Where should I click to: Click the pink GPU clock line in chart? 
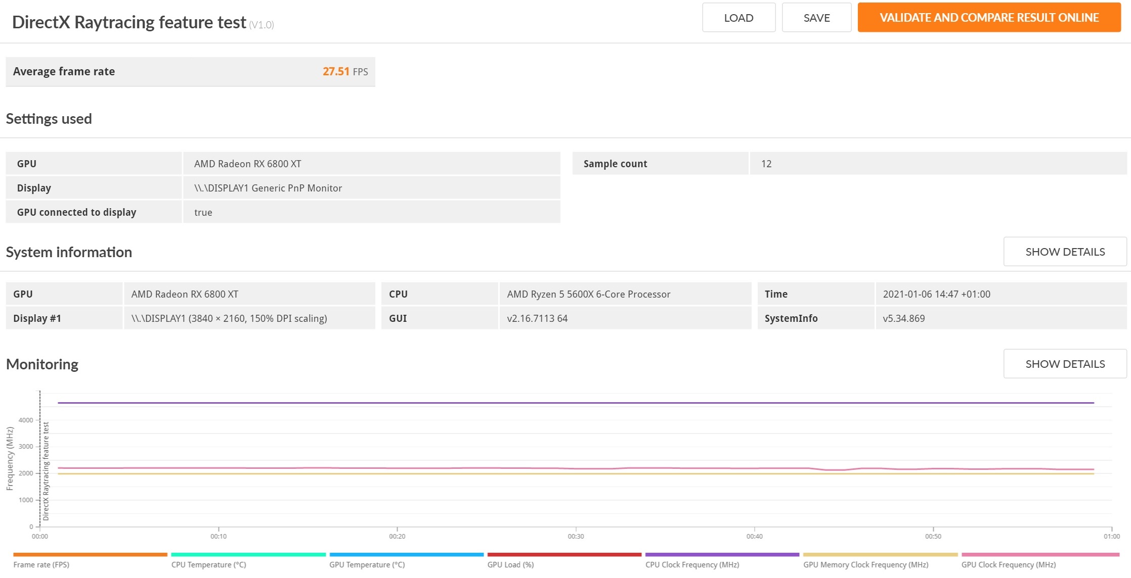[x=576, y=468]
